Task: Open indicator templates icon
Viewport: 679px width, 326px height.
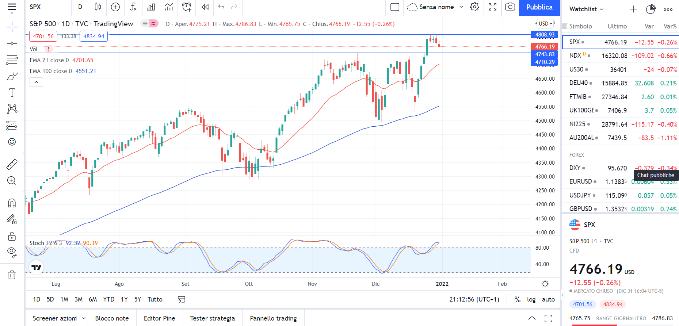Action: [169, 7]
